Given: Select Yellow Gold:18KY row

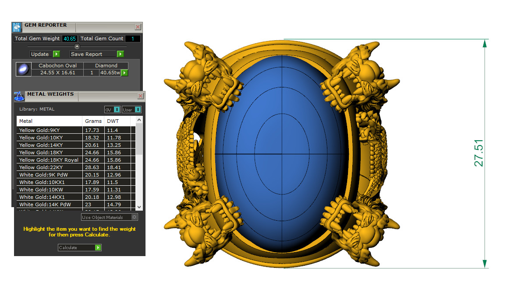Looking at the screenshot, I should pyautogui.click(x=41, y=153).
